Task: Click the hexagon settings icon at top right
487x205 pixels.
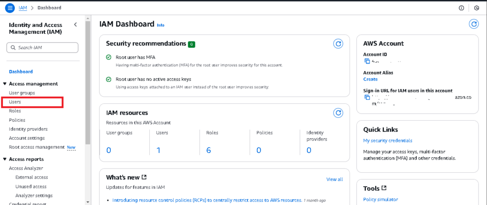Action: [x=477, y=8]
